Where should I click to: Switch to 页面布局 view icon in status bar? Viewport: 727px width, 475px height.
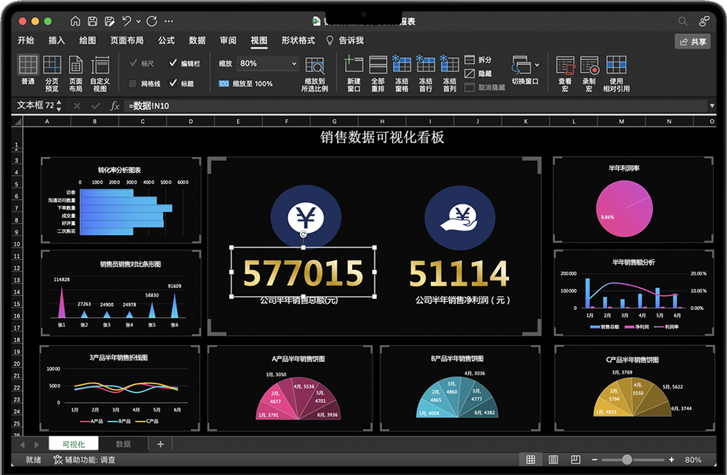[553, 460]
